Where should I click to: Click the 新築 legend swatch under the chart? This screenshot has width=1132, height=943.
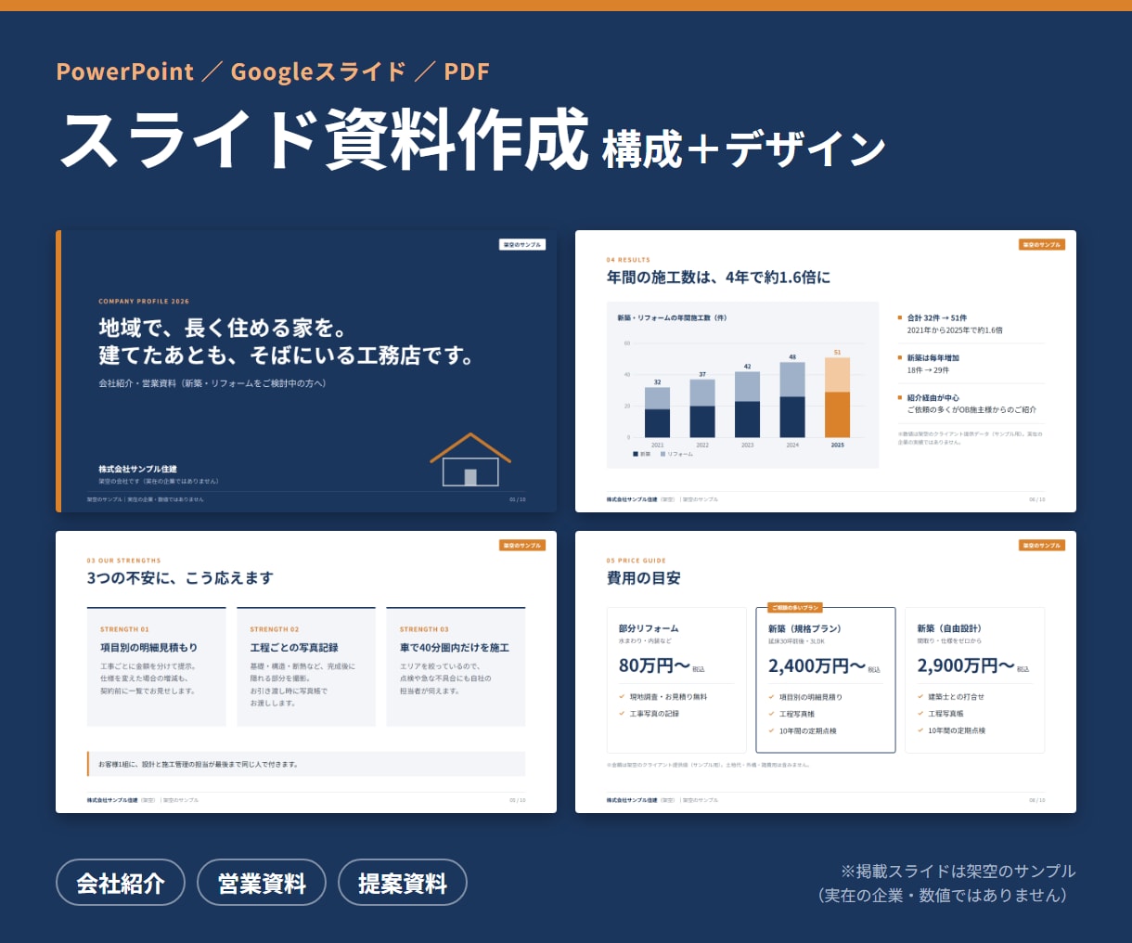point(636,454)
